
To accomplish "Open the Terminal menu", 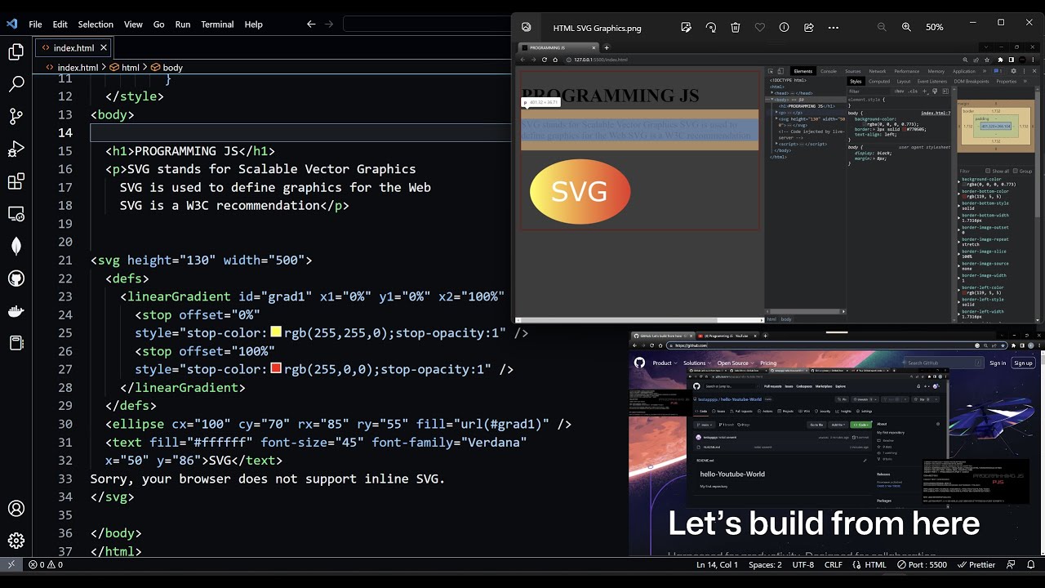I will pyautogui.click(x=217, y=24).
